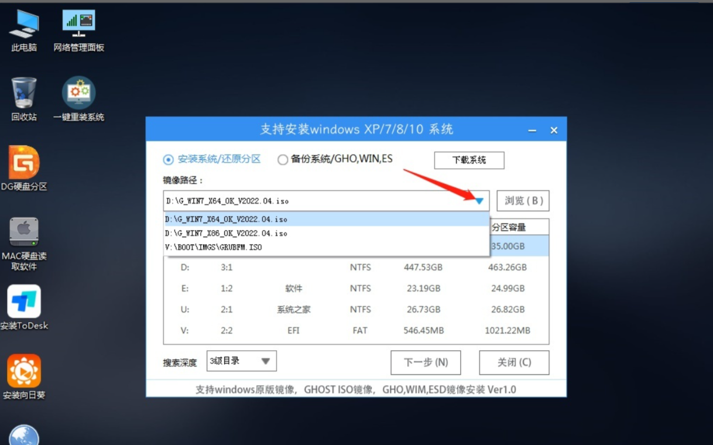Click the 关闭(C) button
This screenshot has width=713, height=445.
[x=514, y=362]
